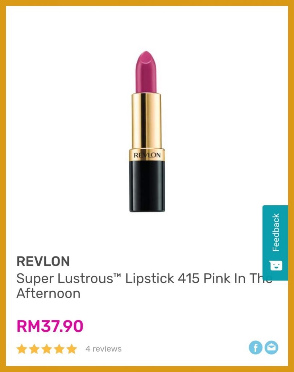
Task: Click the REVLON brand name heading
Action: pyautogui.click(x=43, y=261)
